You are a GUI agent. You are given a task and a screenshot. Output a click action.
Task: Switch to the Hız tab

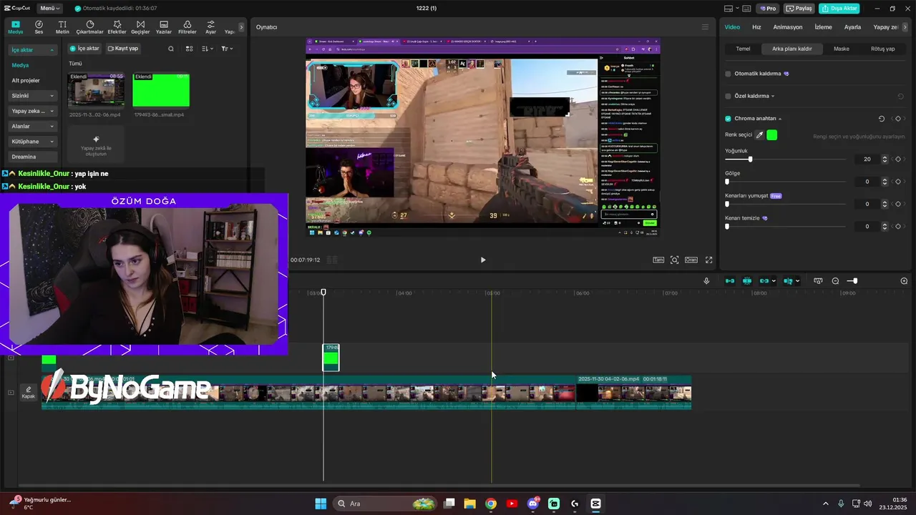(x=756, y=27)
